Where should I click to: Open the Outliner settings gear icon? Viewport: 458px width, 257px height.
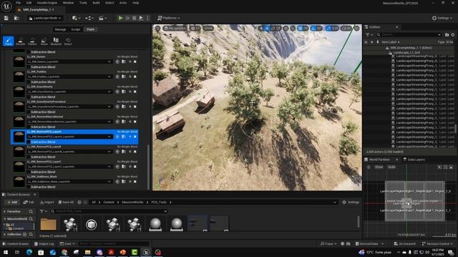click(453, 35)
